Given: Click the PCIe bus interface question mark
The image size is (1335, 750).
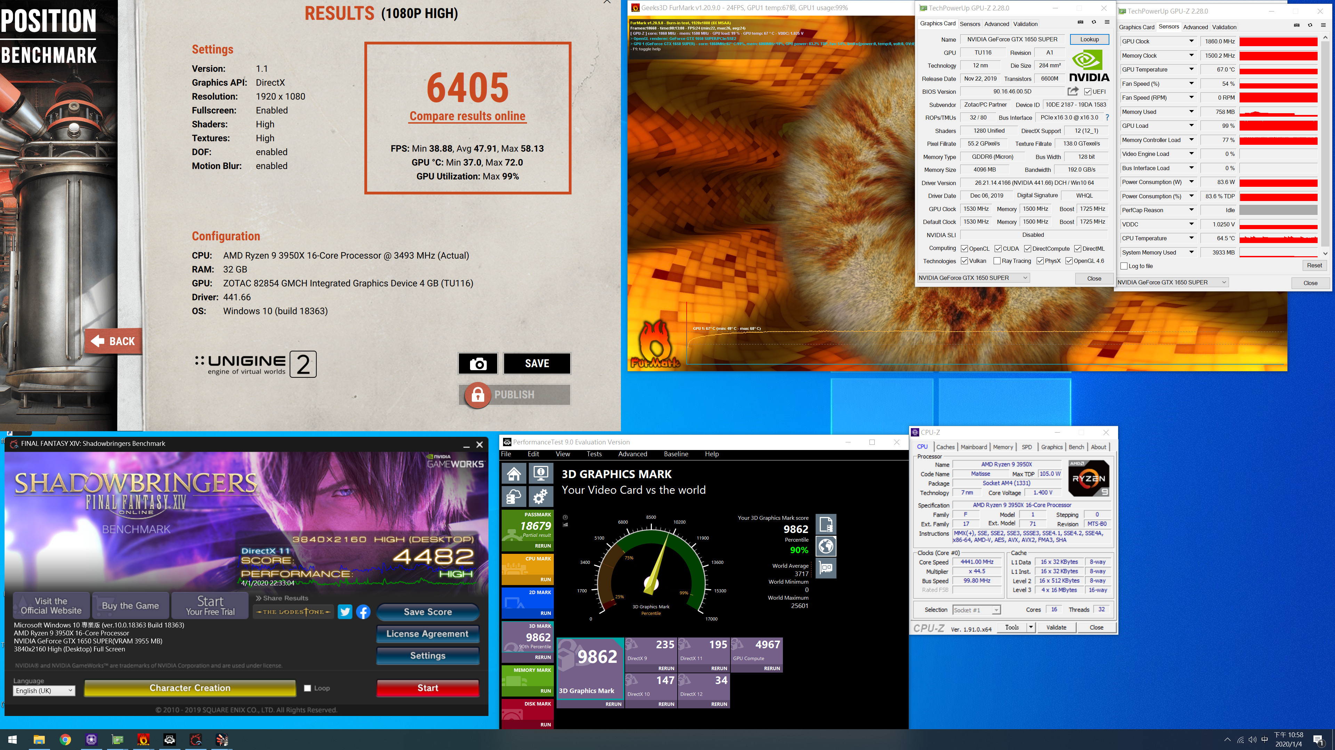Looking at the screenshot, I should (x=1108, y=117).
